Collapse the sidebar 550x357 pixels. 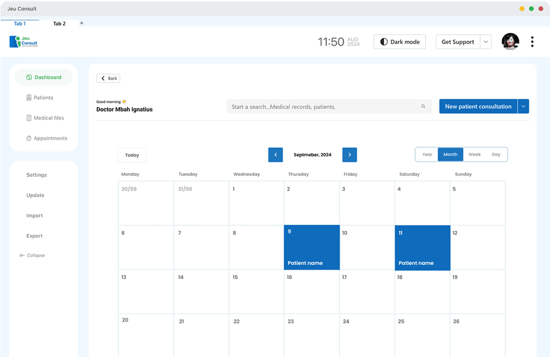click(x=32, y=256)
